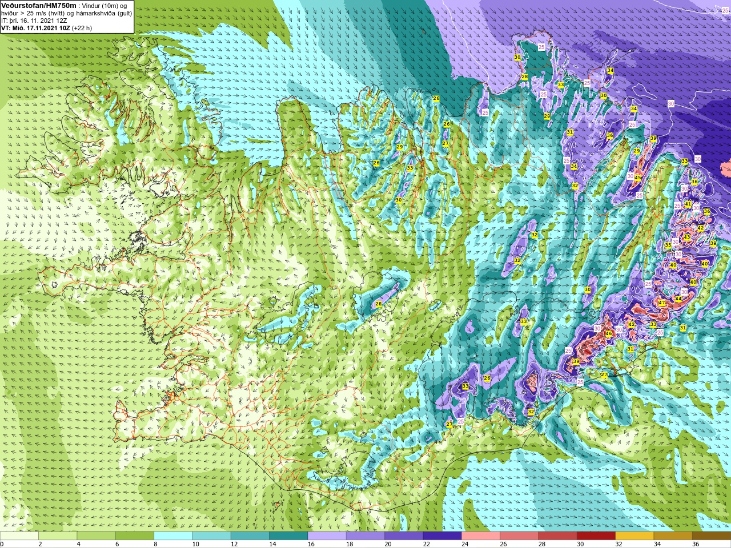
Task: Click the yellow gust label "41"
Action: click(688, 204)
